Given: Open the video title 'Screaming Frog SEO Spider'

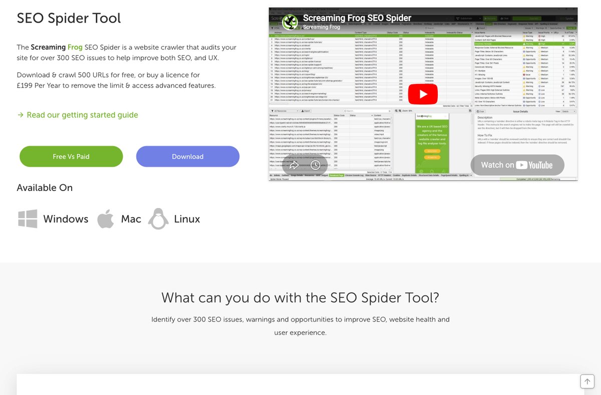Looking at the screenshot, I should click(357, 18).
